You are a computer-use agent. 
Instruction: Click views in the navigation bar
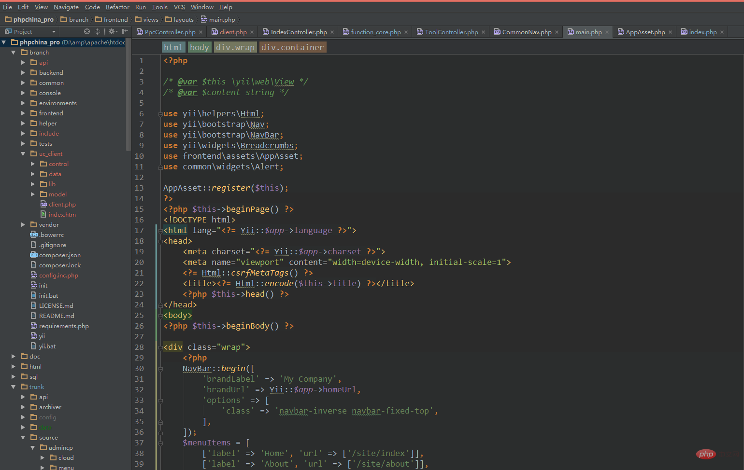146,19
